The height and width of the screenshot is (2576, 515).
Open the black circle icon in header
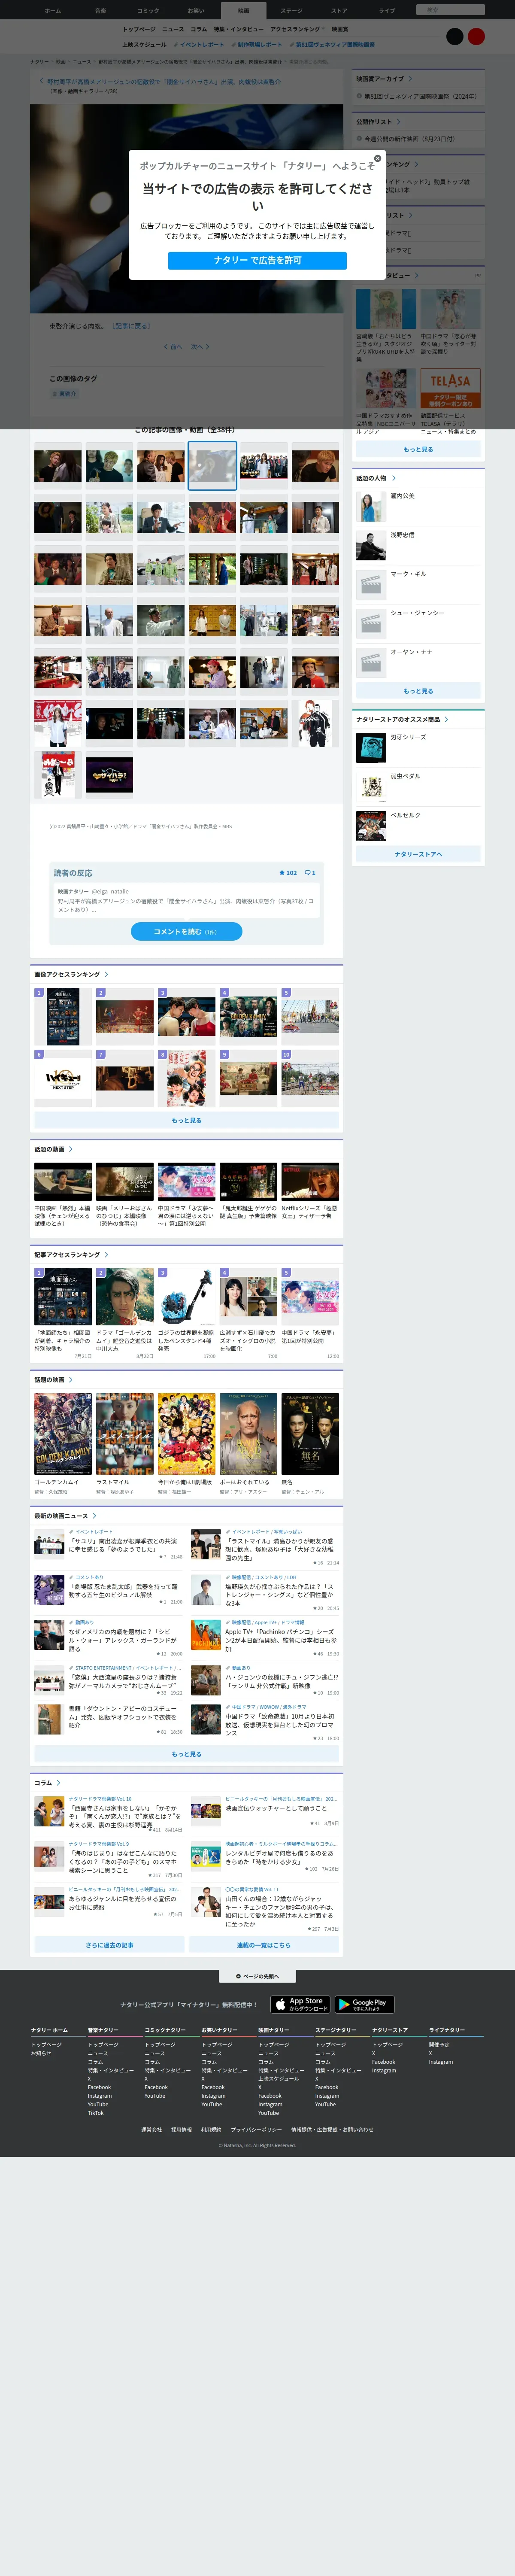pyautogui.click(x=454, y=36)
